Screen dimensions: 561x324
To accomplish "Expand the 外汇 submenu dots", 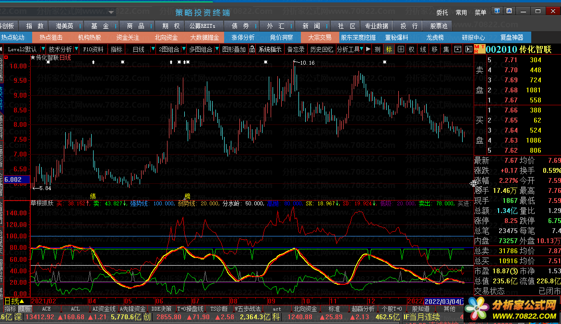I will [x=291, y=26].
